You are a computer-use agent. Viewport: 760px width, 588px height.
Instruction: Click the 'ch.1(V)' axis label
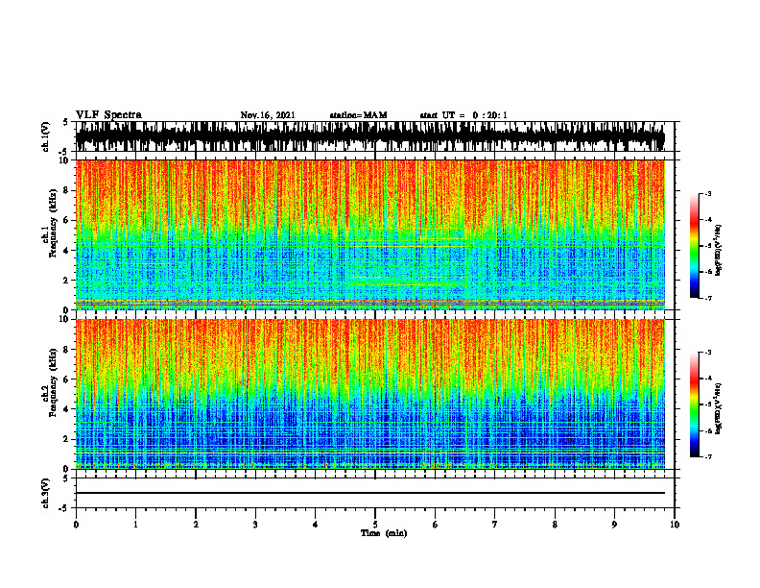click(46, 136)
